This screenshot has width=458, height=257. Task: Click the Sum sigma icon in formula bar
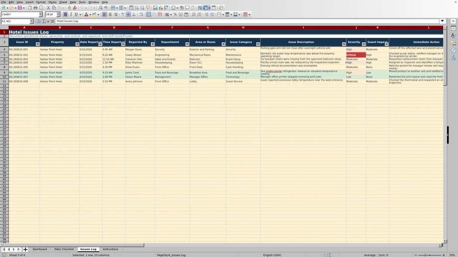click(x=44, y=21)
